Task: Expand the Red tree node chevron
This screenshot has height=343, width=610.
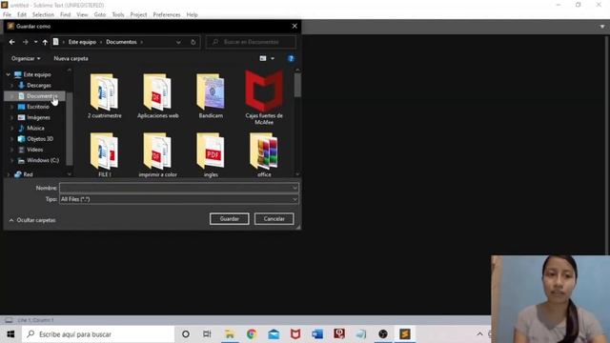Action: (9, 174)
